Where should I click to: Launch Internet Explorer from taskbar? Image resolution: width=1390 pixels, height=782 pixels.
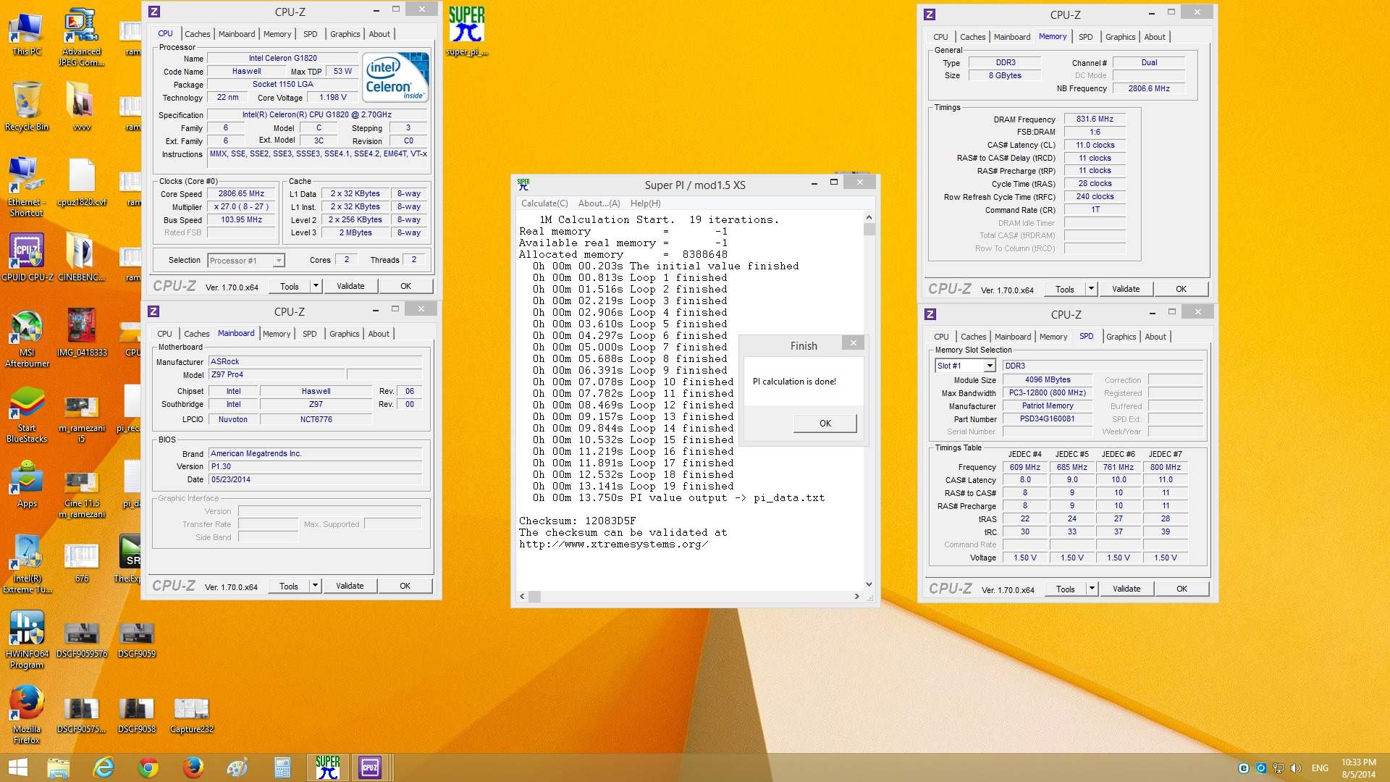[104, 768]
